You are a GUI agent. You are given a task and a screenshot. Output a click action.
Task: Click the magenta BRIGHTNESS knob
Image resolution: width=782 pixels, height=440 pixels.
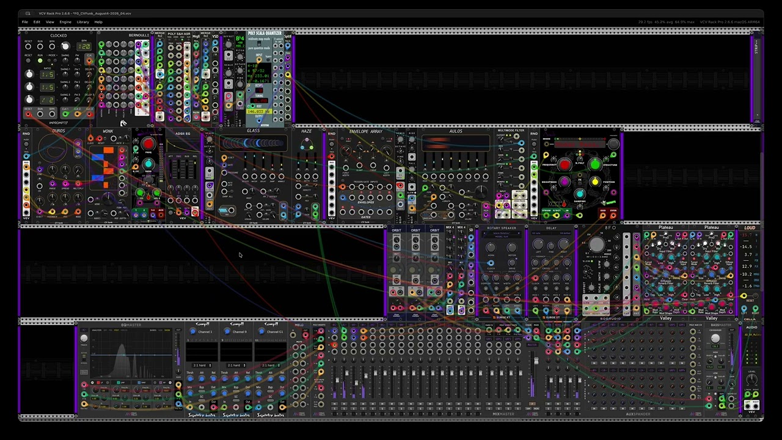point(565,182)
